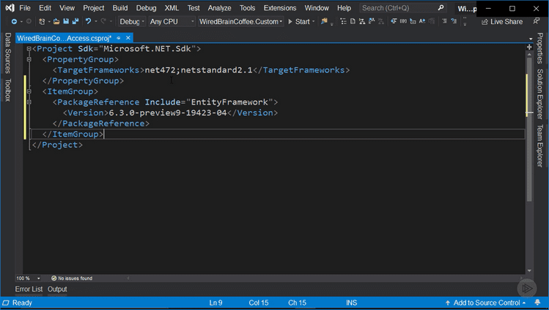Open the Analyze menu

point(220,8)
